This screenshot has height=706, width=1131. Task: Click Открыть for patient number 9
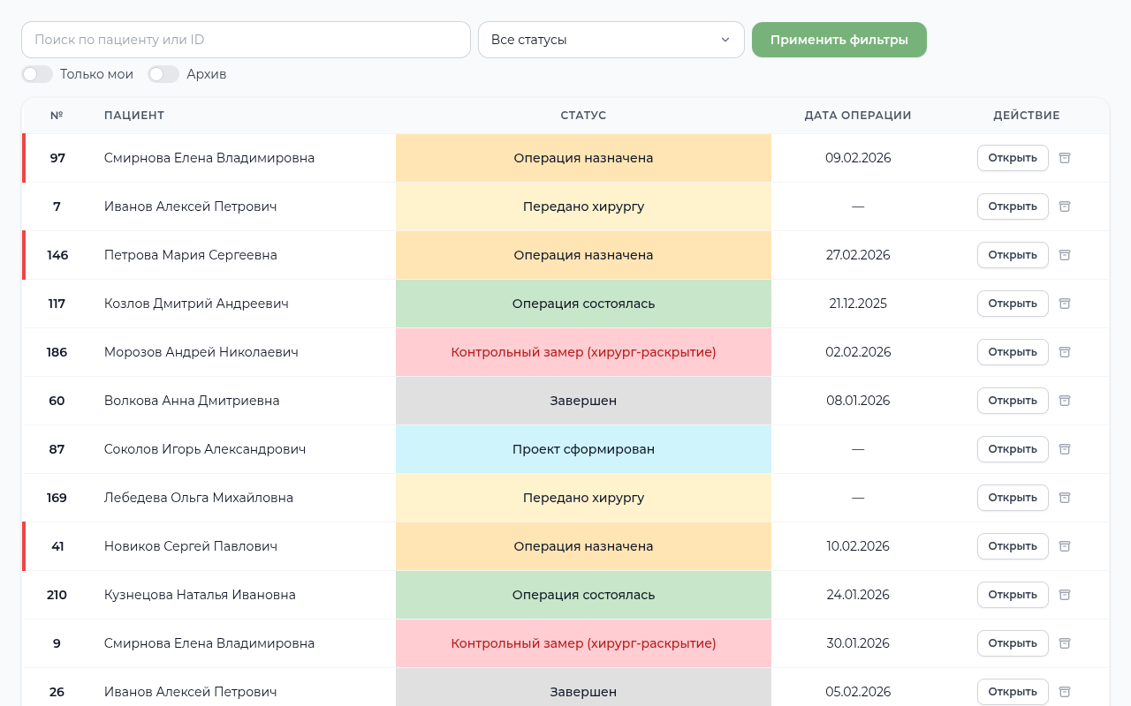click(1012, 643)
